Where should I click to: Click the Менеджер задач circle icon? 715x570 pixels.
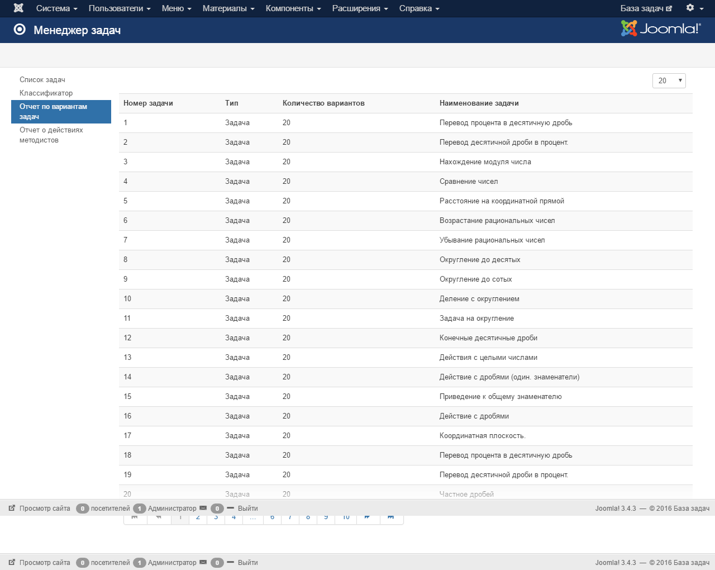(x=20, y=30)
